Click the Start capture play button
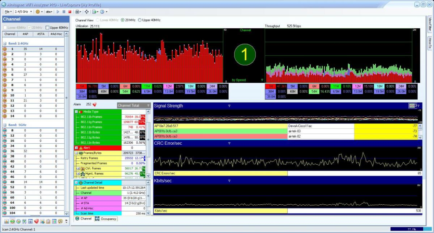434x233 pixels. tap(58, 12)
